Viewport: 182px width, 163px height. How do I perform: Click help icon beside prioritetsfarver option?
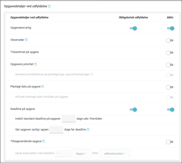[x=92, y=74]
